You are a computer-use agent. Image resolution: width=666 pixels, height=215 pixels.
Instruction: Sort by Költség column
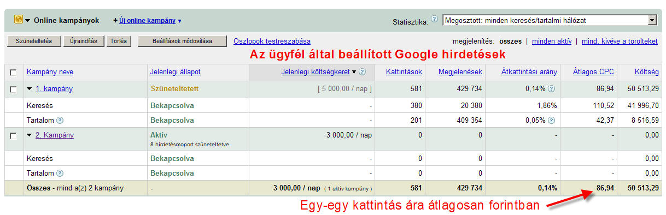(646, 72)
